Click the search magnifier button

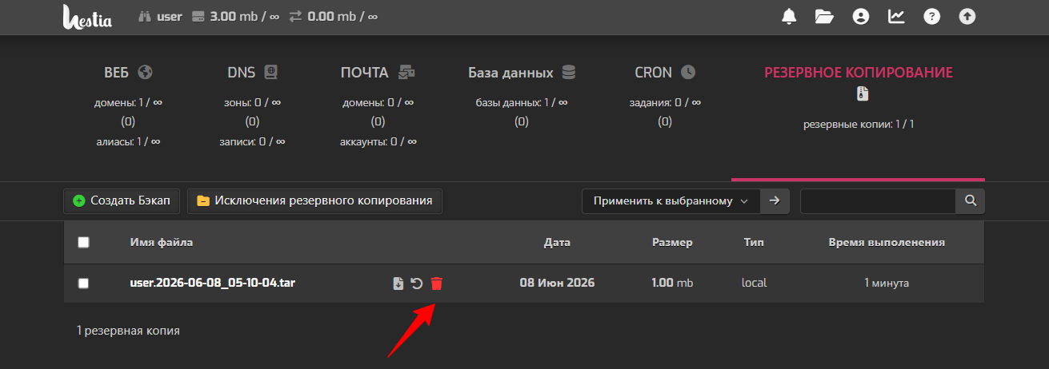coord(971,201)
